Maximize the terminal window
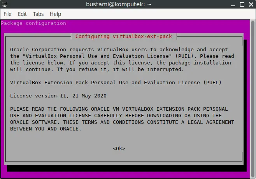256x179 pixels. coord(242,4)
